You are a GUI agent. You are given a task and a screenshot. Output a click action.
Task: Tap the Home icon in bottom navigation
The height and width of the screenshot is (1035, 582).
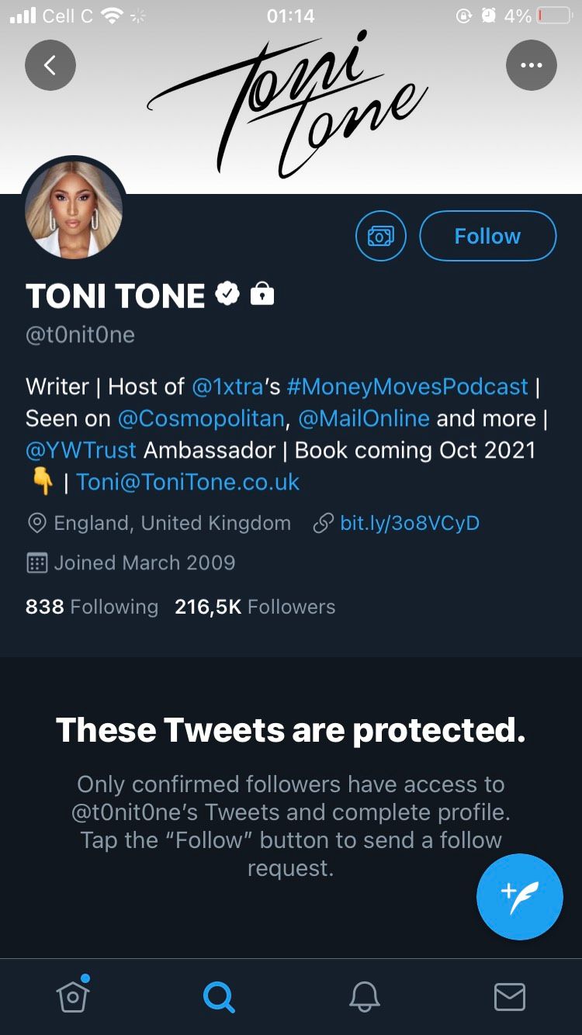point(72,995)
